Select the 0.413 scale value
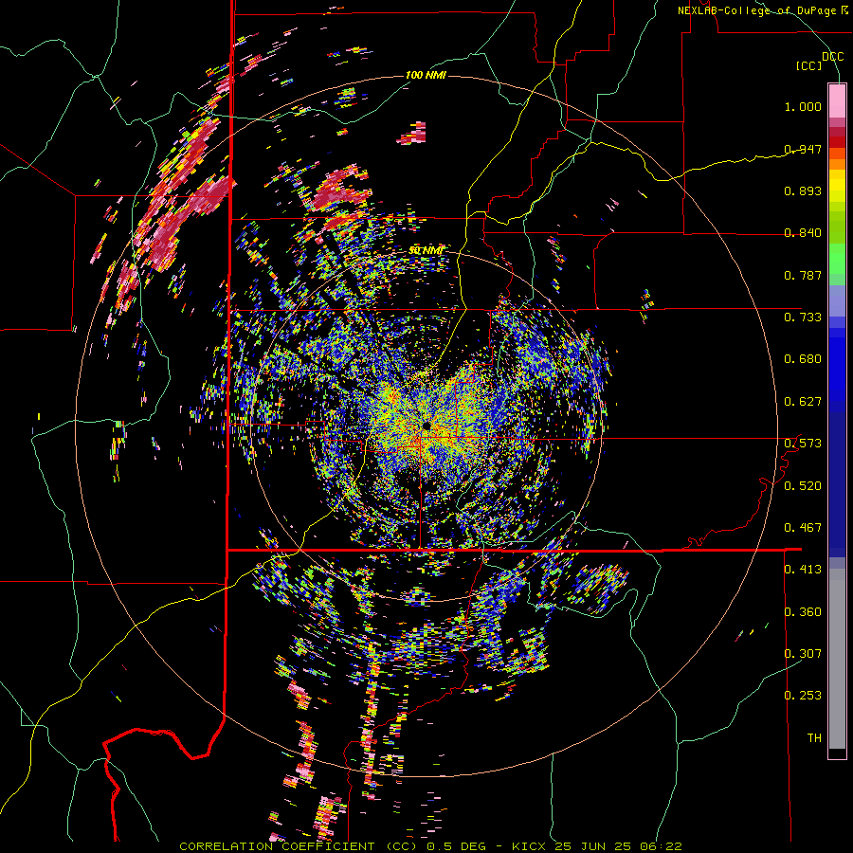853x853 pixels. click(803, 570)
